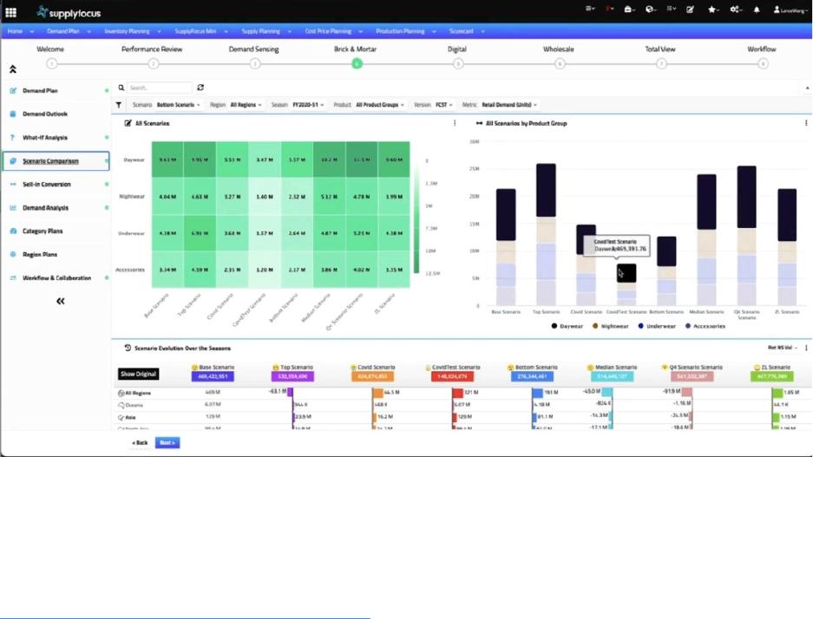Click the search magnifier icon
The height and width of the screenshot is (619, 813).
point(121,88)
